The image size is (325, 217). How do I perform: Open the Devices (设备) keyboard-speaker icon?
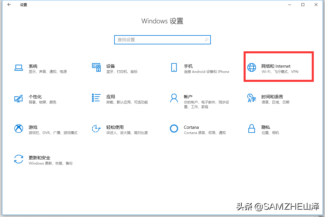[96, 67]
